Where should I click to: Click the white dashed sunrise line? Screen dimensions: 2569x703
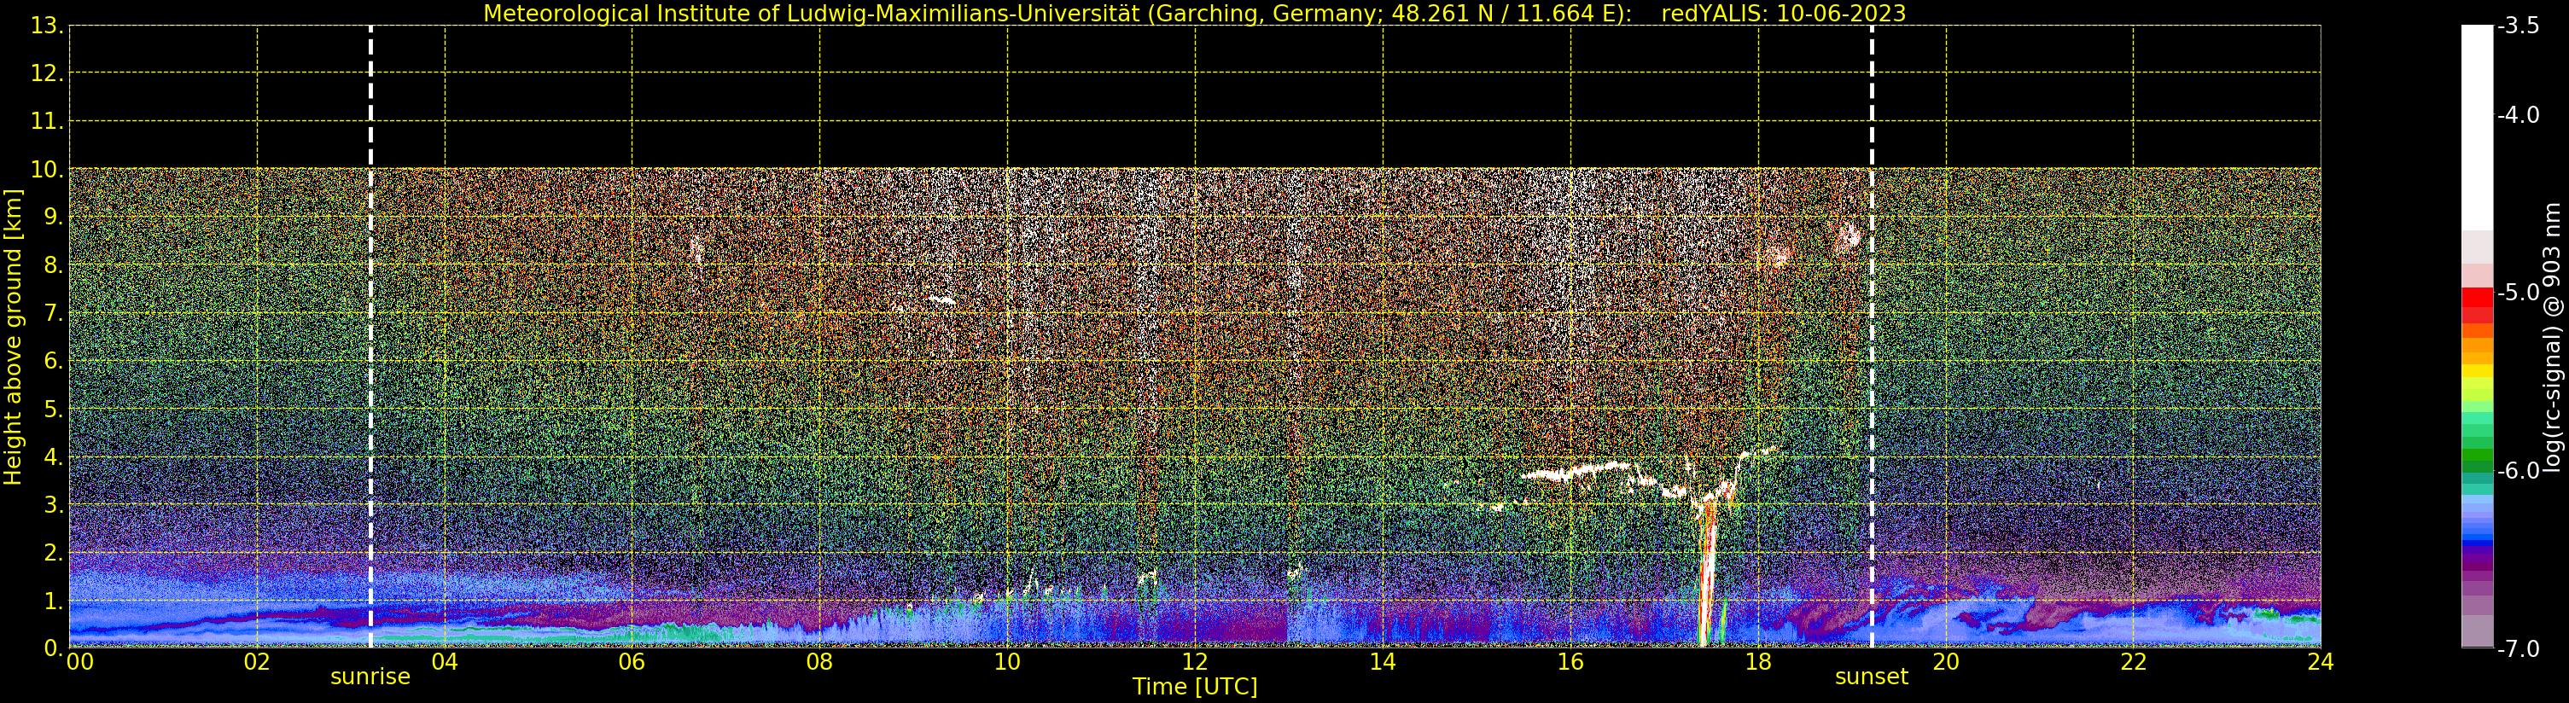[371, 337]
